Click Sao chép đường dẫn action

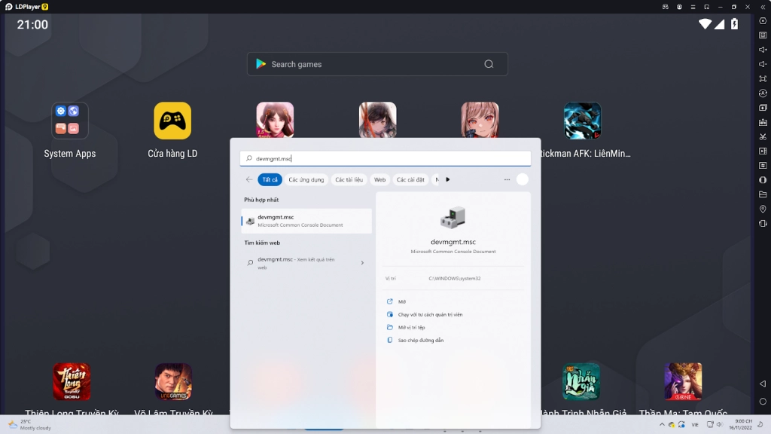click(x=421, y=340)
